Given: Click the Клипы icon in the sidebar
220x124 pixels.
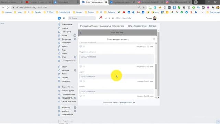Looking at the screenshot, I should coord(59,54).
